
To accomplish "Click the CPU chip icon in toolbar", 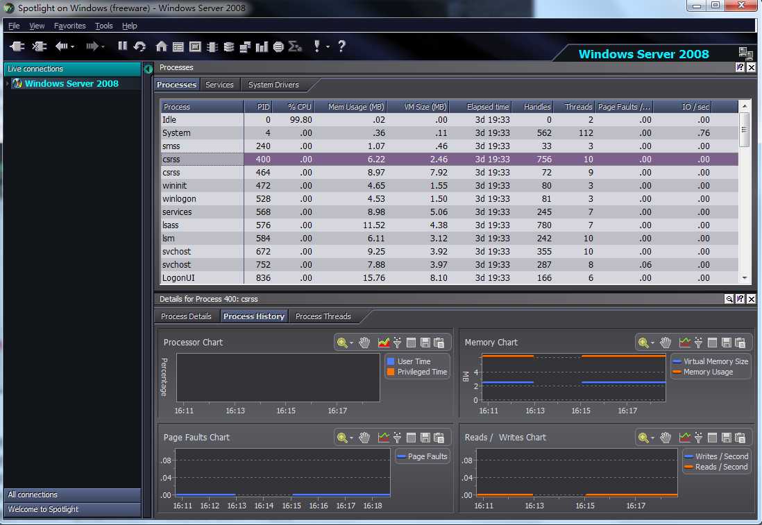I will coord(195,46).
